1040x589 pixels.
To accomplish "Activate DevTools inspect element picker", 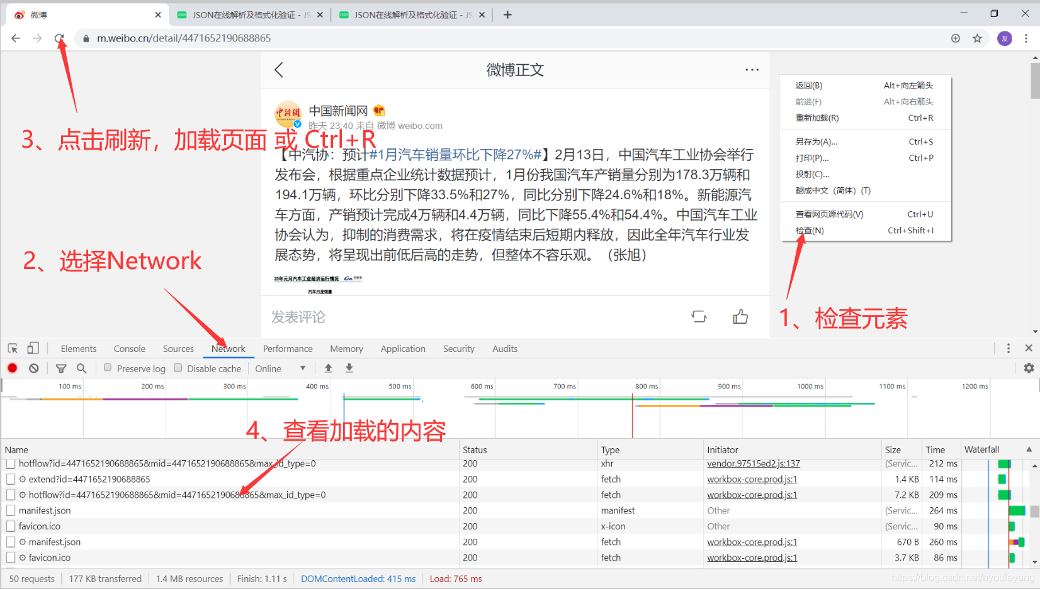I will tap(13, 348).
